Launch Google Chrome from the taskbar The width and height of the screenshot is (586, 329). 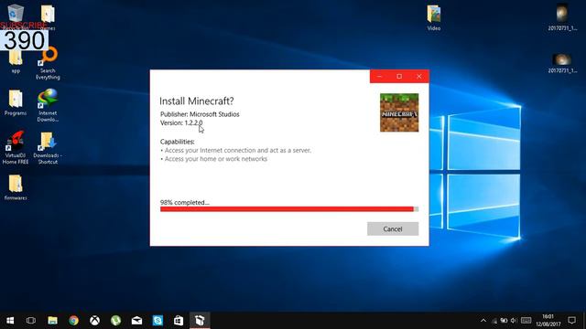pos(73,321)
